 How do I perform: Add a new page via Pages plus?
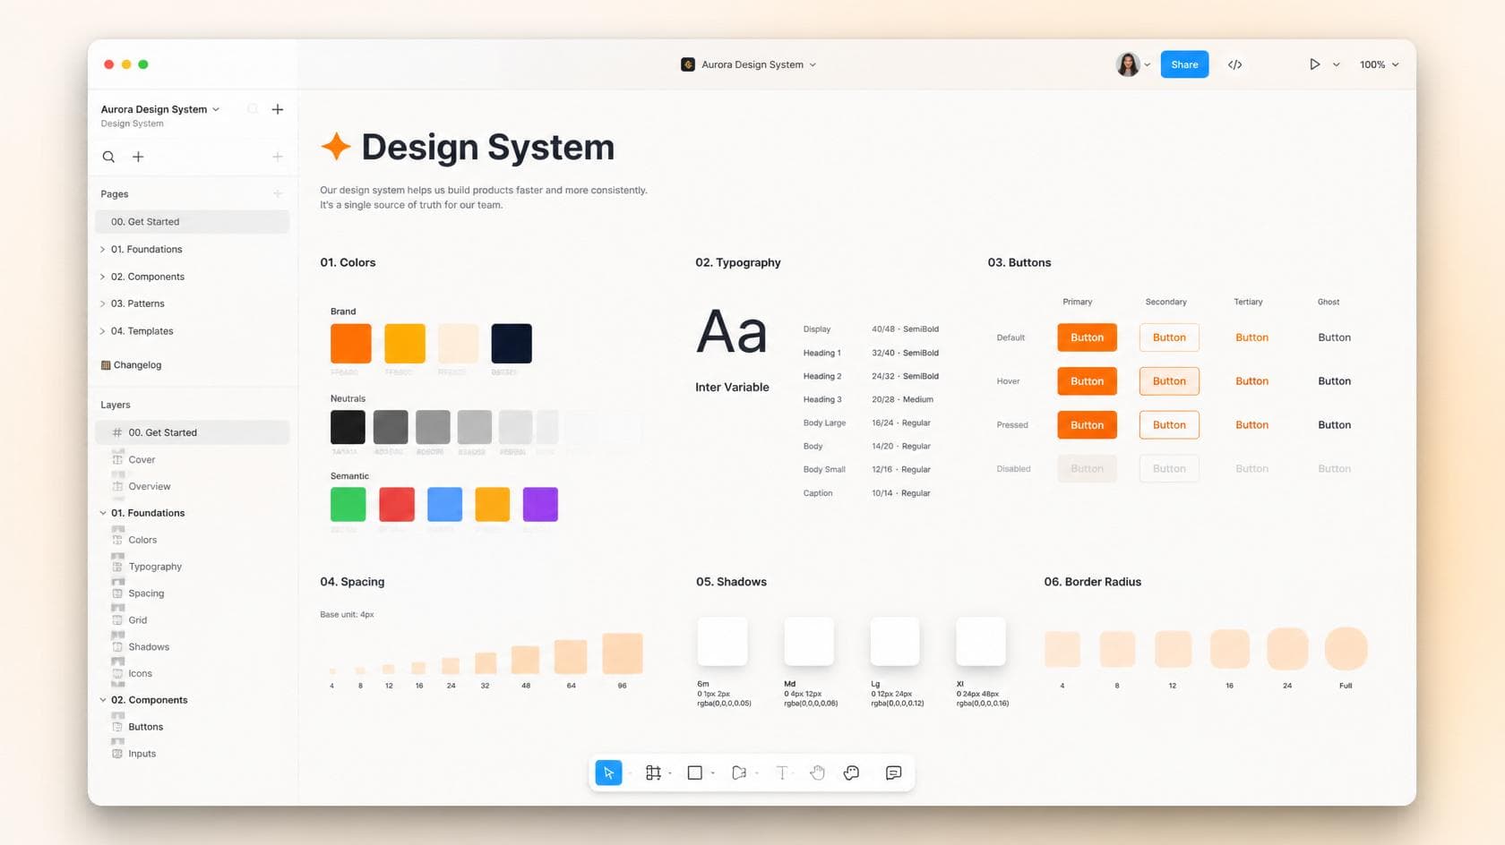click(x=278, y=193)
